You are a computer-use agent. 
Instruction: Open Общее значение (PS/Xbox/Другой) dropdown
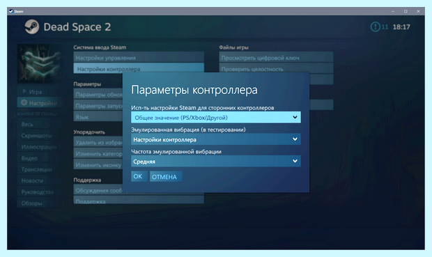point(216,117)
